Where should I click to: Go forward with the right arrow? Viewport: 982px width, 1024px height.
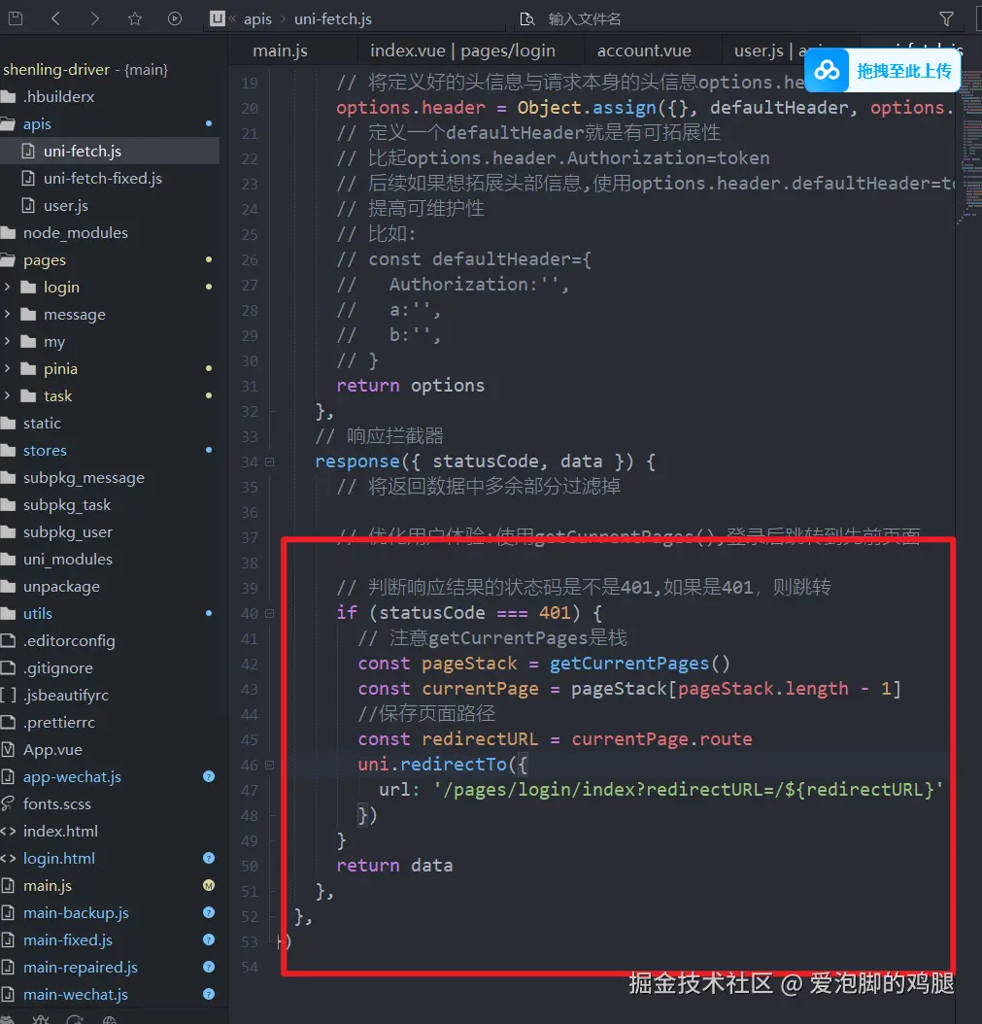tap(95, 18)
